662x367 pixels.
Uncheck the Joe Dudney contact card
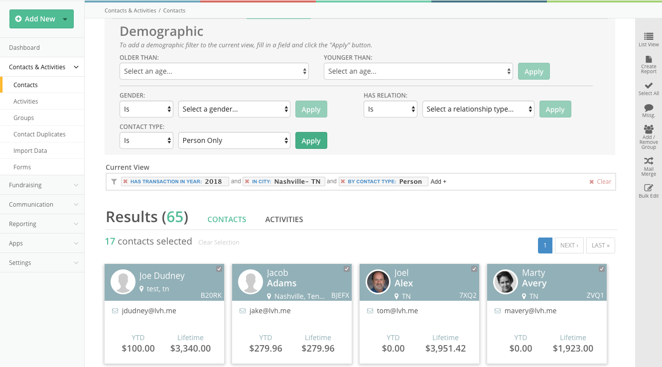219,268
